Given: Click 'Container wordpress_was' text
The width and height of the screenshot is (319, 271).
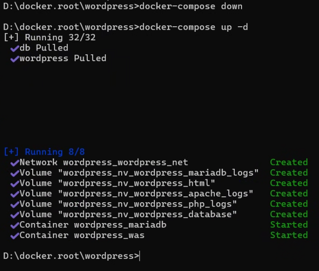Looking at the screenshot, I should (82, 235).
